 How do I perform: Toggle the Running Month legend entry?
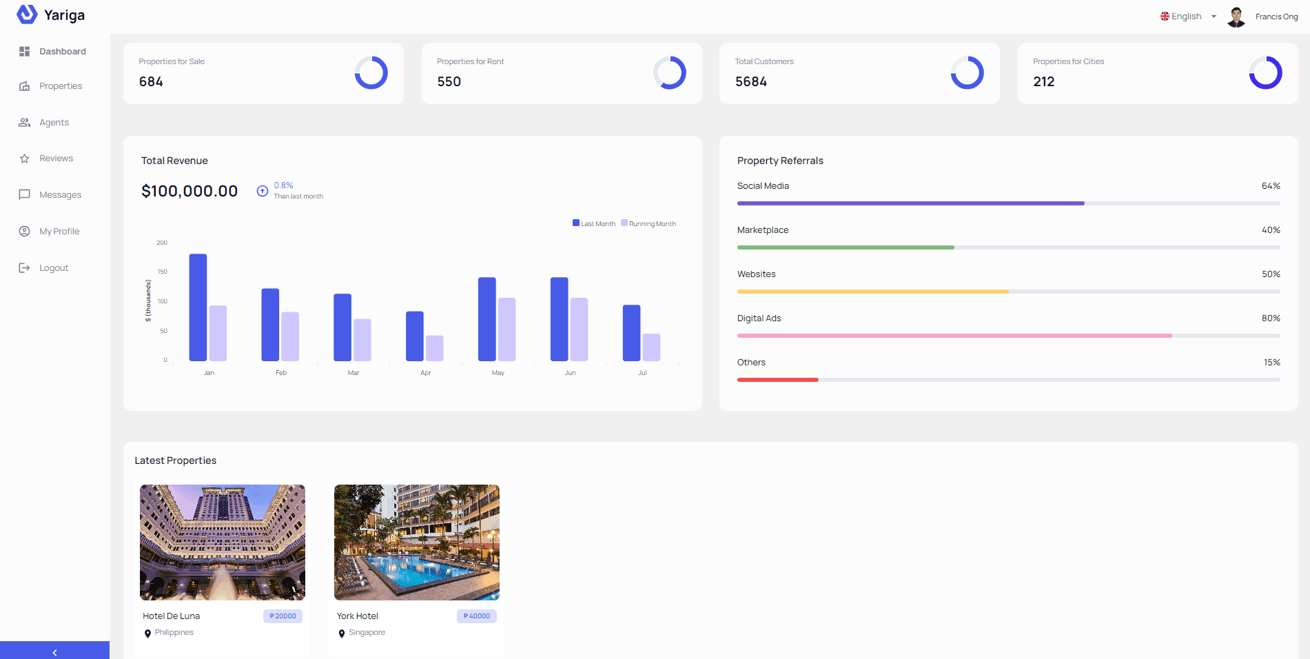point(648,223)
